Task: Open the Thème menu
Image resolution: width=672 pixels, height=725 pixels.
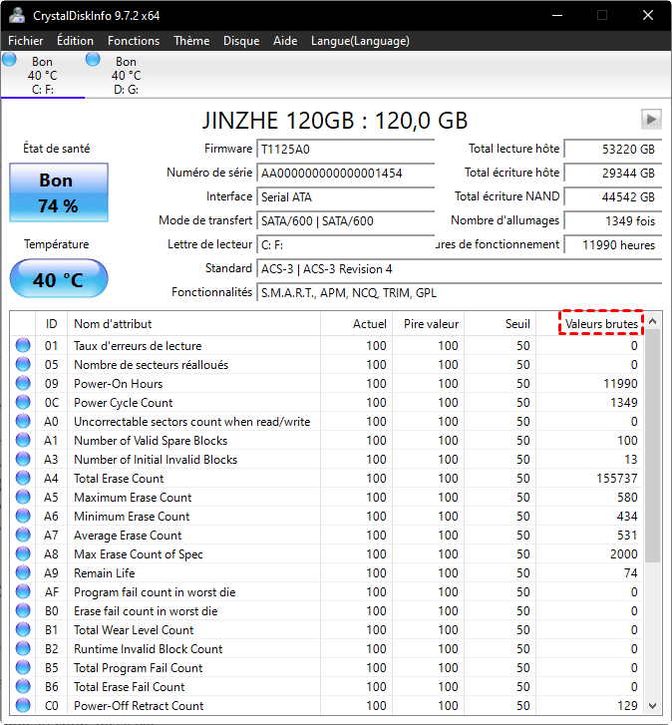Action: point(191,41)
